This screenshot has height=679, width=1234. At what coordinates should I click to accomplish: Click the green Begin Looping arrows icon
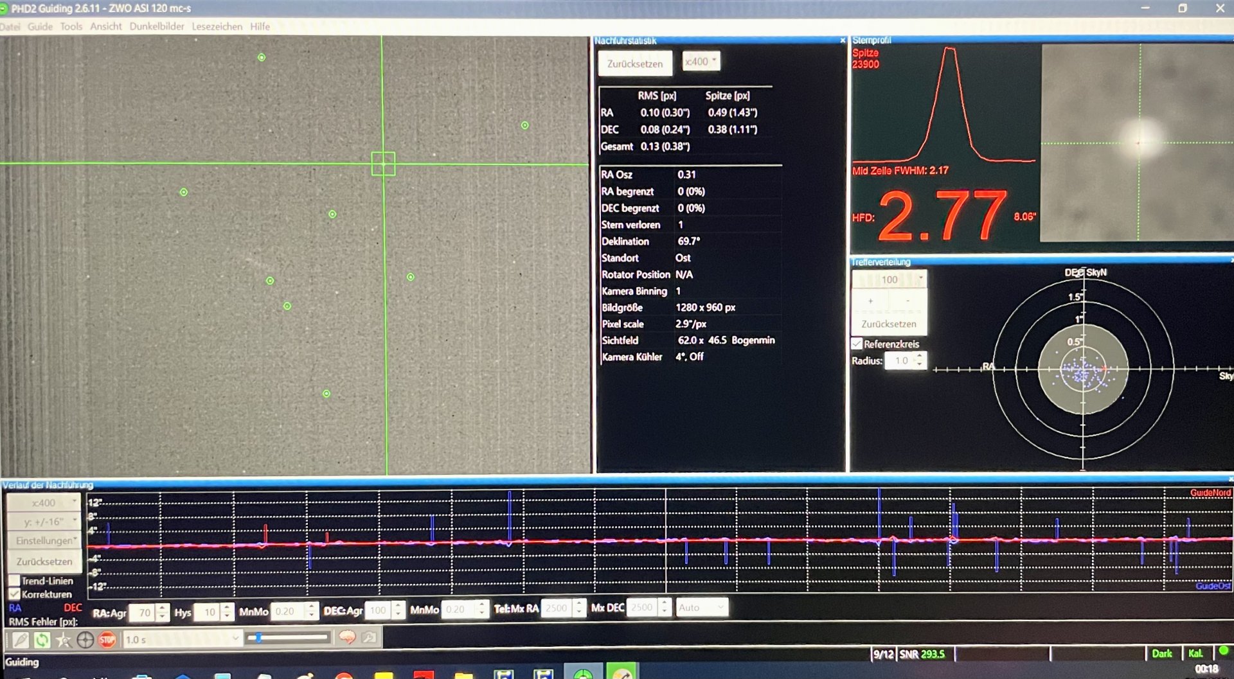point(42,639)
